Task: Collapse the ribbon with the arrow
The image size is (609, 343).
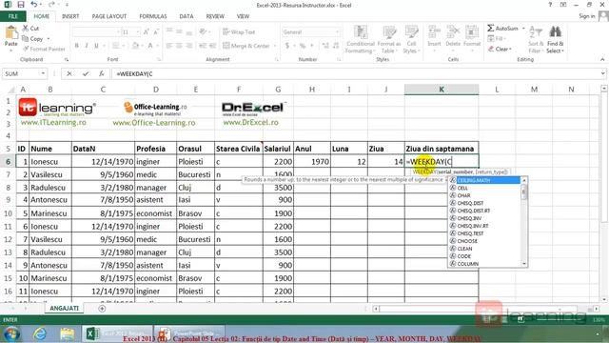Action: (602, 59)
